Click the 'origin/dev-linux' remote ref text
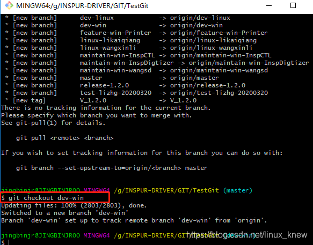This screenshot has height=245, width=313. 200,18
